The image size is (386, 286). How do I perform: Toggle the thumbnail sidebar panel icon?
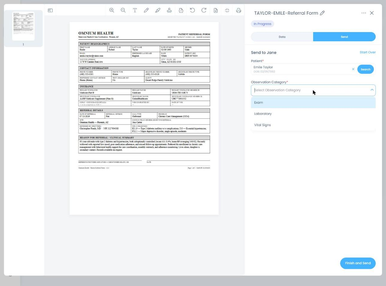(x=50, y=10)
